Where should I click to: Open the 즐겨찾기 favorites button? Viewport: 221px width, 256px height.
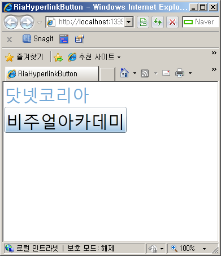point(24,57)
